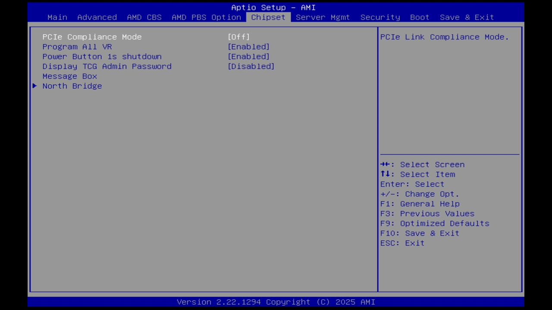Toggle the PCIe Compliance Mode setting
Viewport: 552px width, 310px height.
(92, 37)
